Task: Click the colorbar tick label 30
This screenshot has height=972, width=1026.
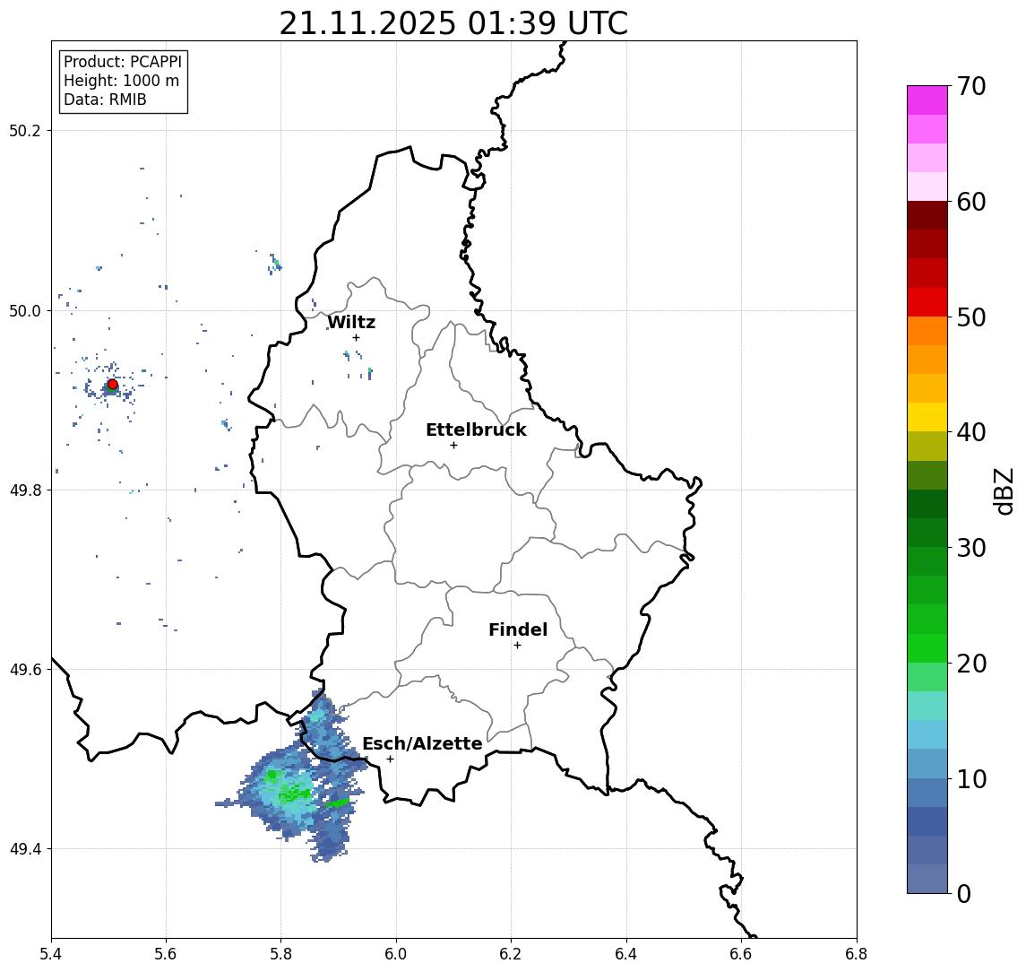Action: pos(971,548)
